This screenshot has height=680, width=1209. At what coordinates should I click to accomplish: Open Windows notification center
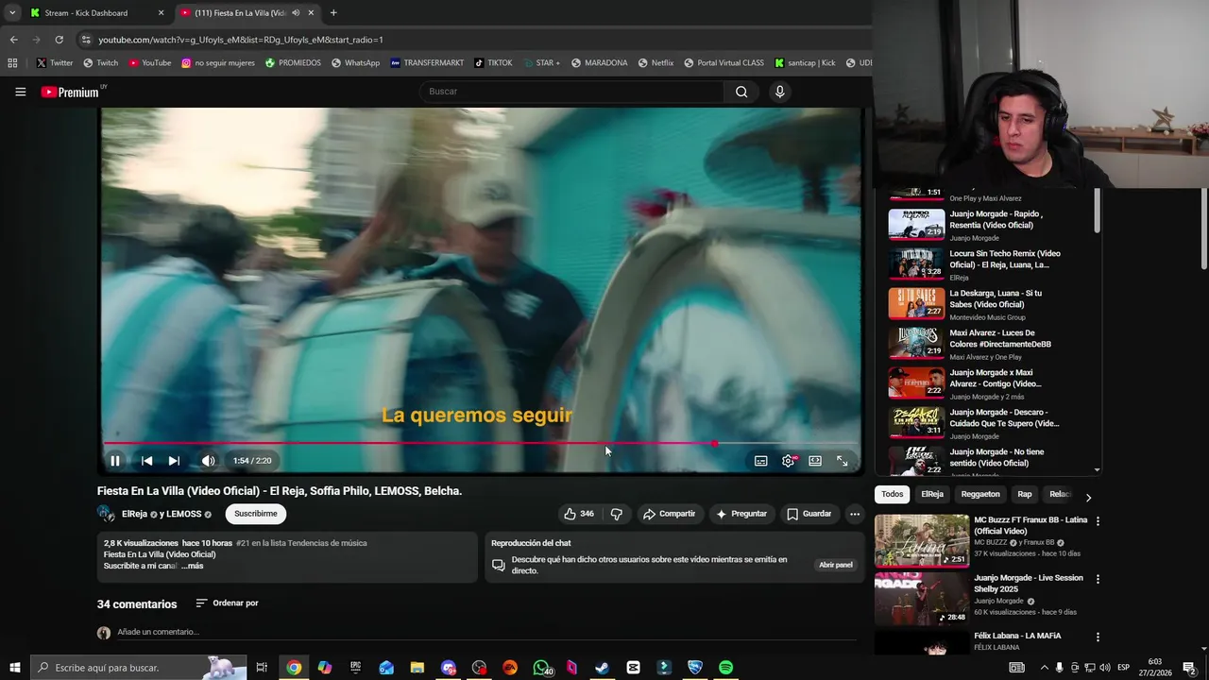(1189, 668)
